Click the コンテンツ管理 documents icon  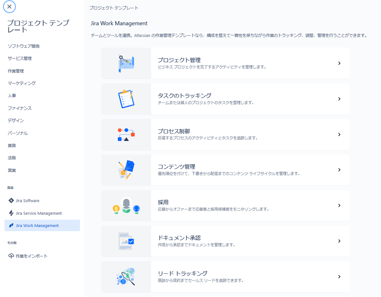pyautogui.click(x=126, y=170)
